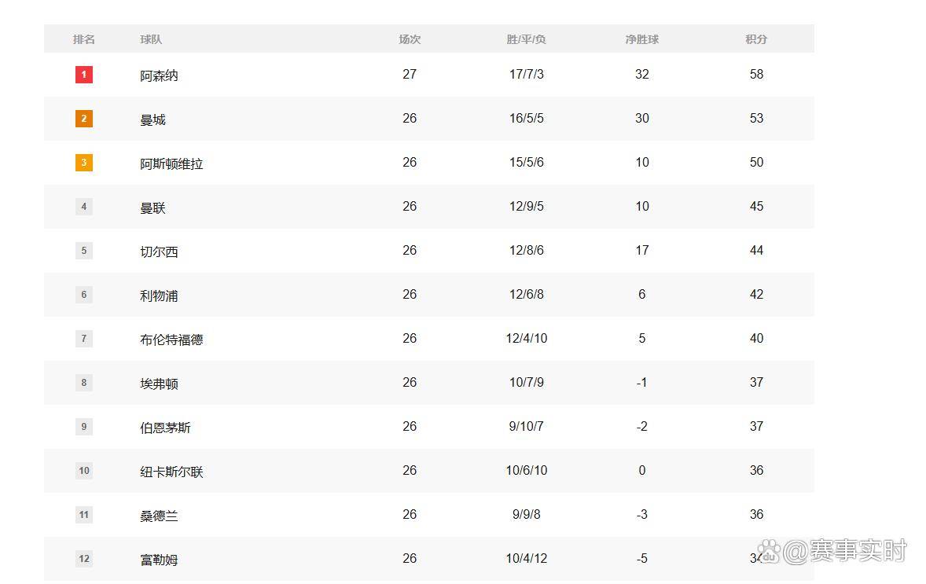Open the 曼城 team link

pos(152,119)
